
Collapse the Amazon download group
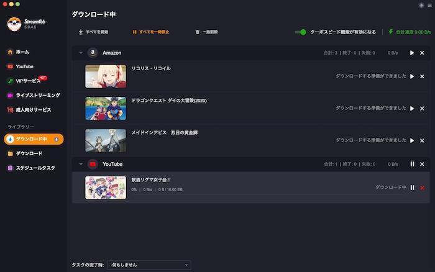[x=81, y=53]
